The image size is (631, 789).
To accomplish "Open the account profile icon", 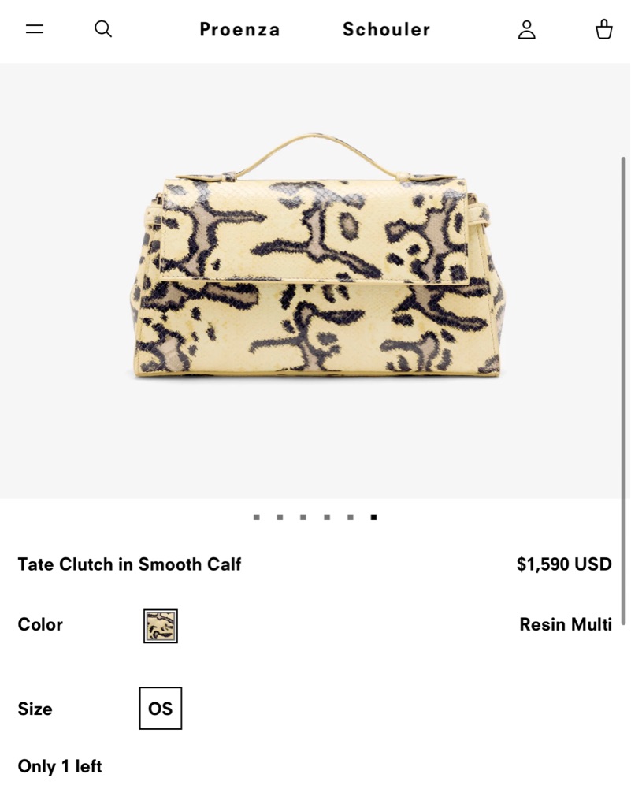I will coord(526,30).
